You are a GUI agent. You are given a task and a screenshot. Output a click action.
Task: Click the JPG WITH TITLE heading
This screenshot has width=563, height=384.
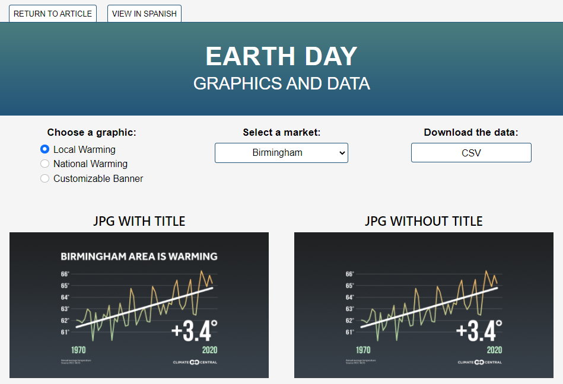tap(139, 221)
